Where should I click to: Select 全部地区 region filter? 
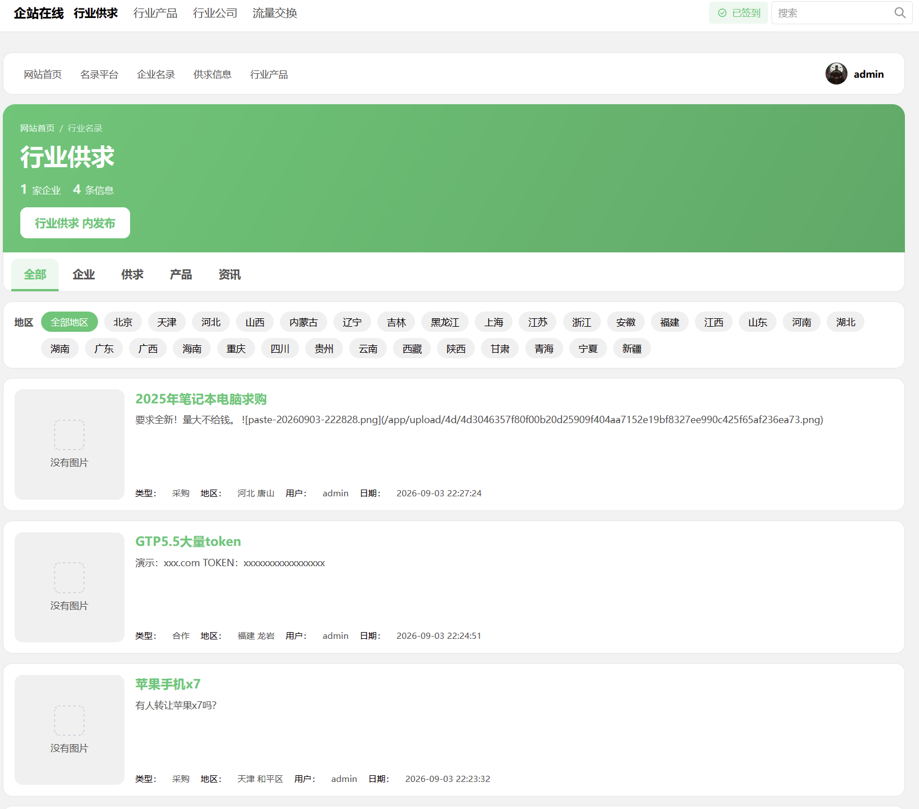click(69, 322)
